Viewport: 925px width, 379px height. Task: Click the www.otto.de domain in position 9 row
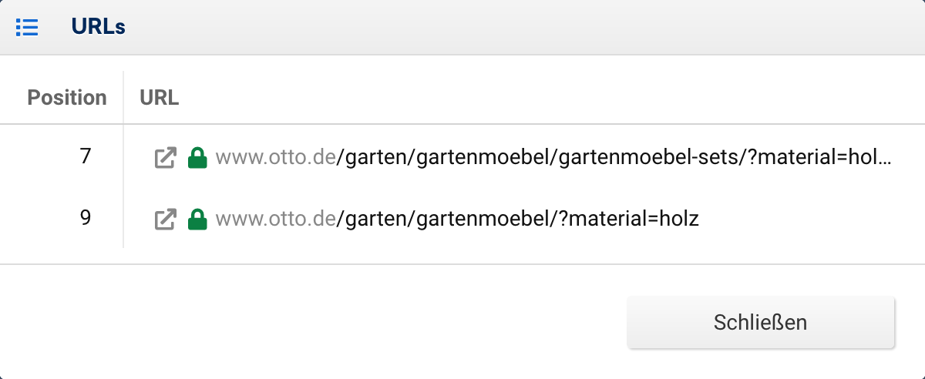[x=276, y=220]
